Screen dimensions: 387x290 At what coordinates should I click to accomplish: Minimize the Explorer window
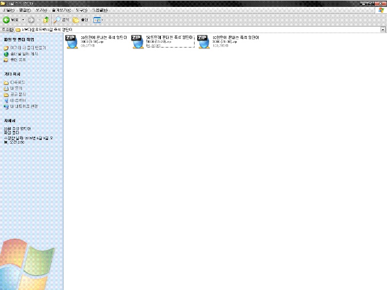click(x=363, y=3)
